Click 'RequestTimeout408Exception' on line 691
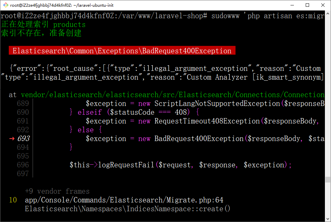This screenshot has width=331, height=222. coord(207,121)
